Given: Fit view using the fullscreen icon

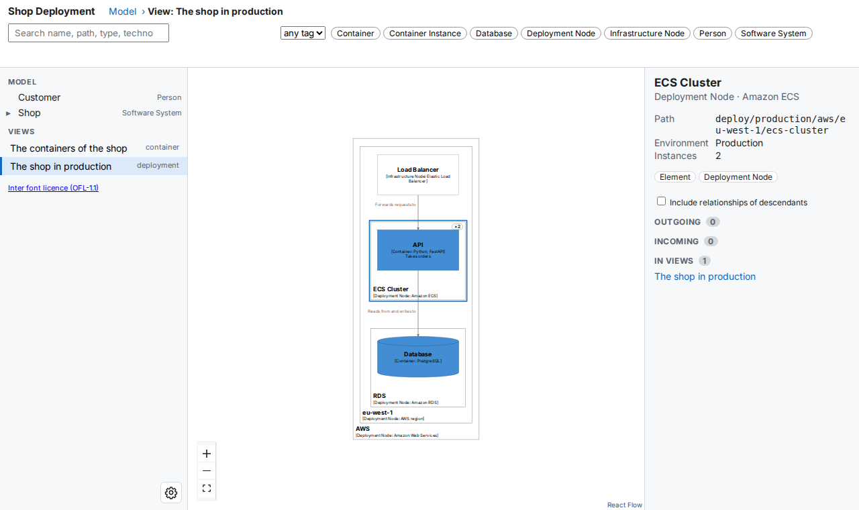Looking at the screenshot, I should click(x=207, y=489).
